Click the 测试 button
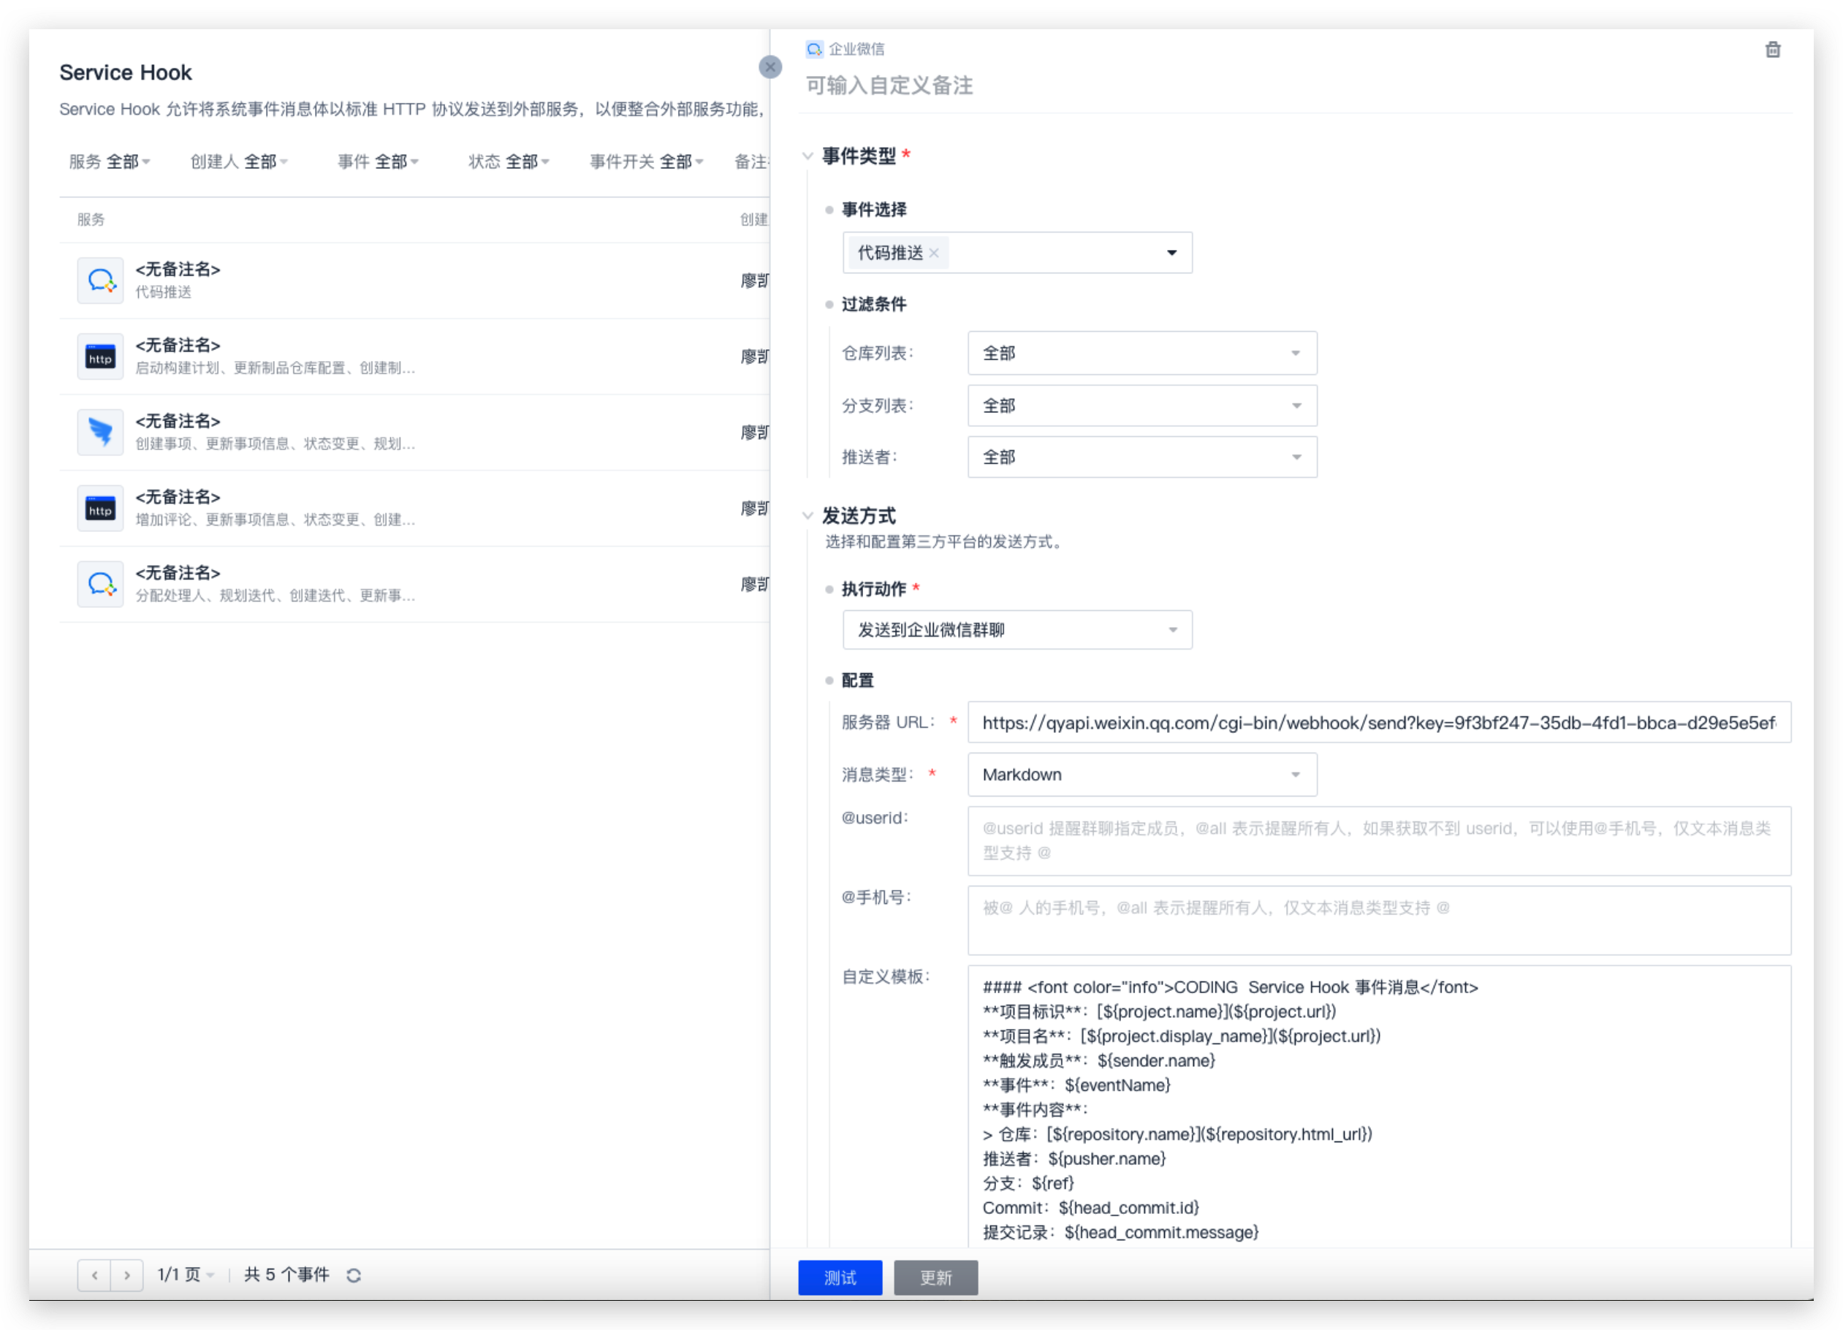 (x=840, y=1277)
